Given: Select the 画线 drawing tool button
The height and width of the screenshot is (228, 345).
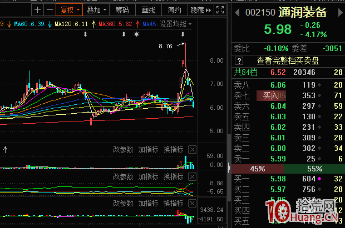Looking at the screenshot, I should point(148,9).
